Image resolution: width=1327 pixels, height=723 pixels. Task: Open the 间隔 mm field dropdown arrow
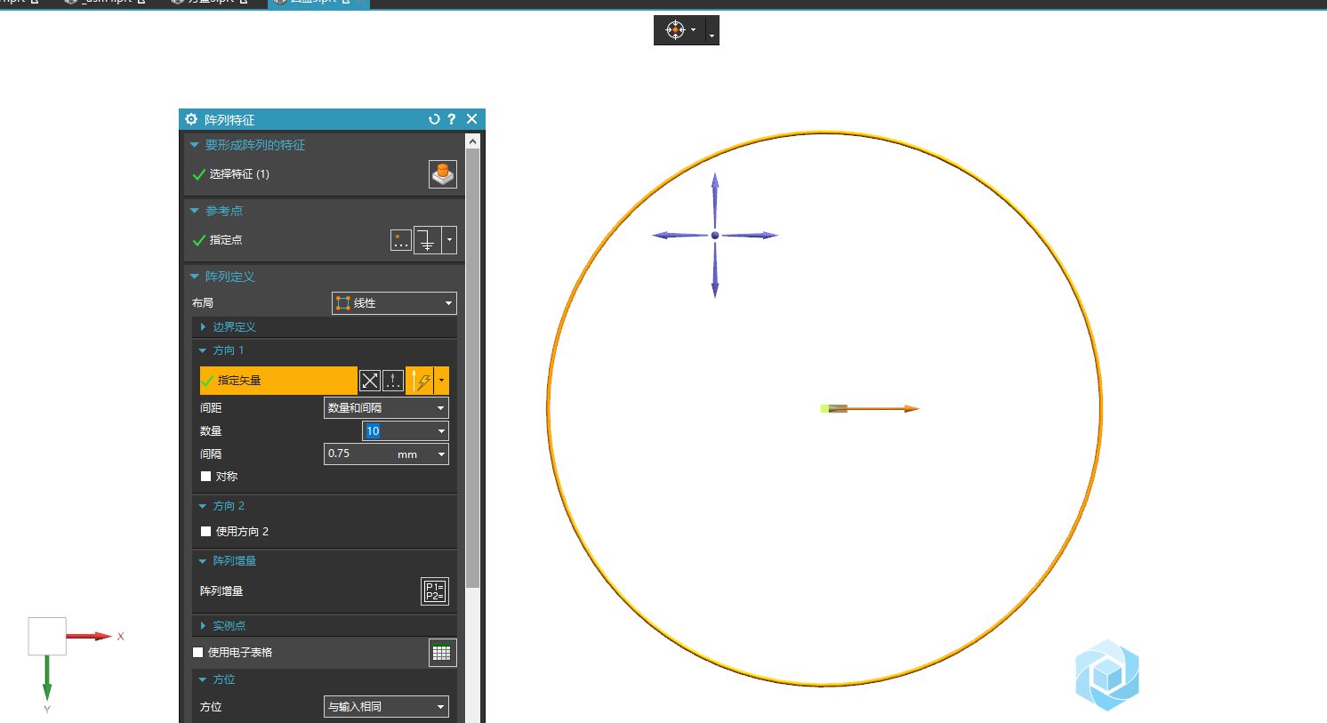pyautogui.click(x=441, y=454)
